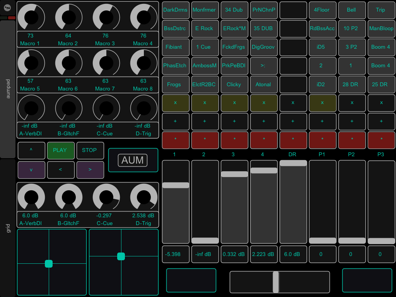Toggle the x button for channel P1

[x=323, y=103]
